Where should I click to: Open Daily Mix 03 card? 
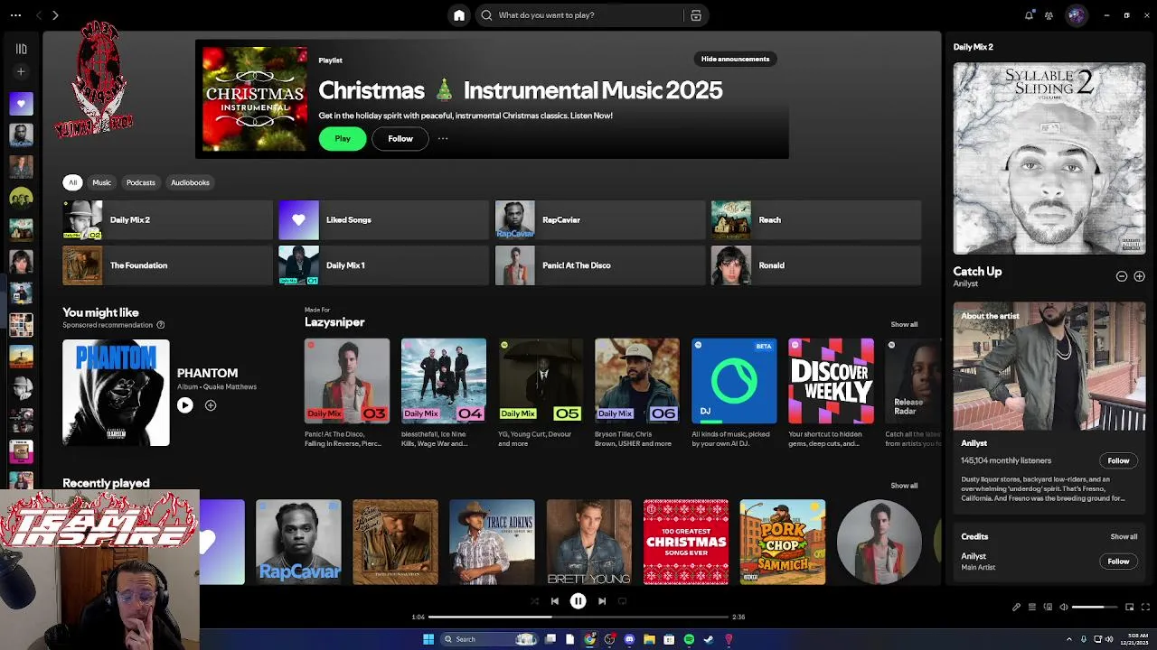pos(347,381)
